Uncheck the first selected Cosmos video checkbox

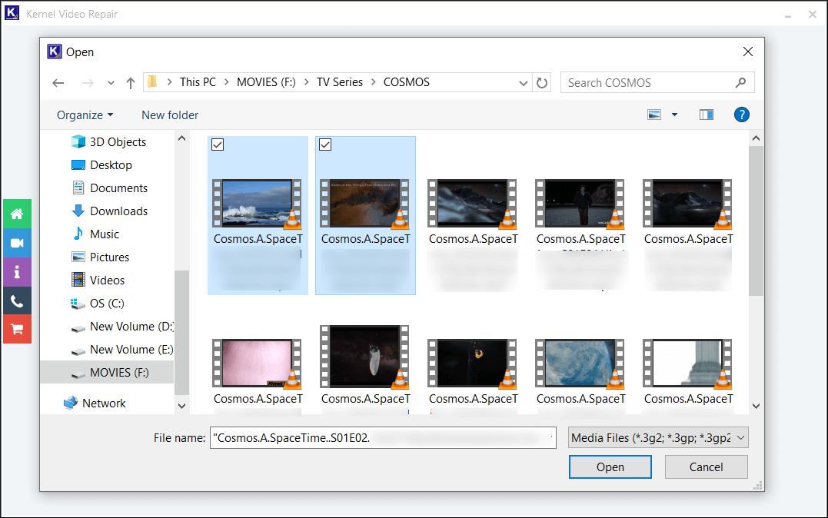click(218, 144)
